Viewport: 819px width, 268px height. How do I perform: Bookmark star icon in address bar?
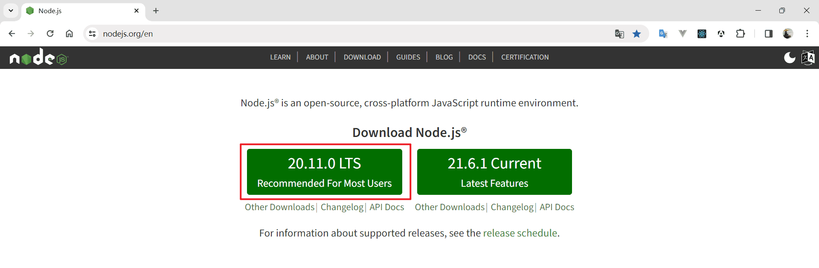(636, 34)
